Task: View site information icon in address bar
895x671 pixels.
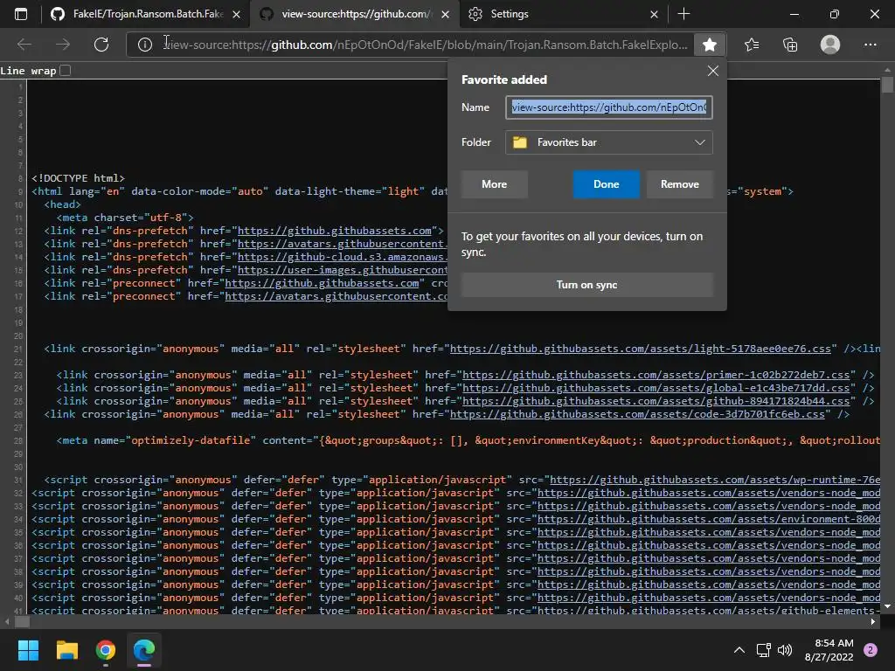Action: (145, 45)
